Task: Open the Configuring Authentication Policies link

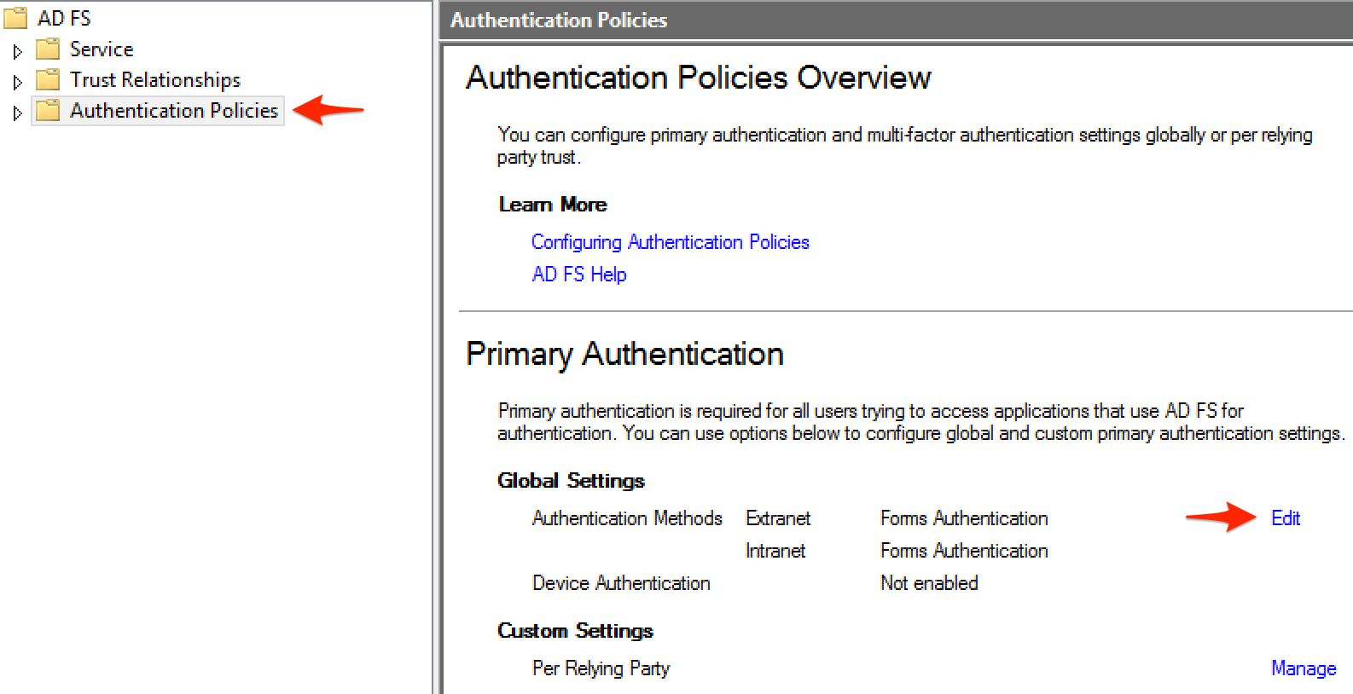Action: (x=670, y=242)
